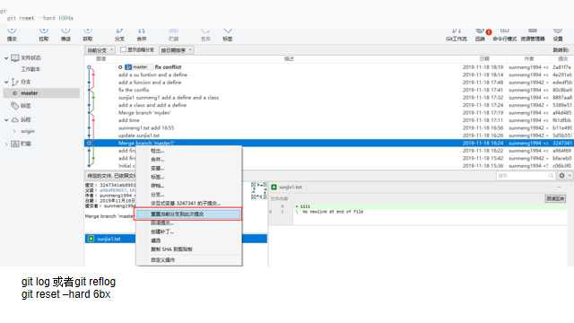Expand the 贮藏 (Stashes) sidebar section
The width and height of the screenshot is (574, 323).
click(6, 144)
